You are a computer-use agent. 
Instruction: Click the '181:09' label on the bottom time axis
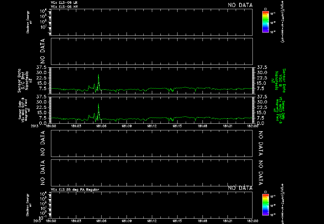[x=127, y=221]
